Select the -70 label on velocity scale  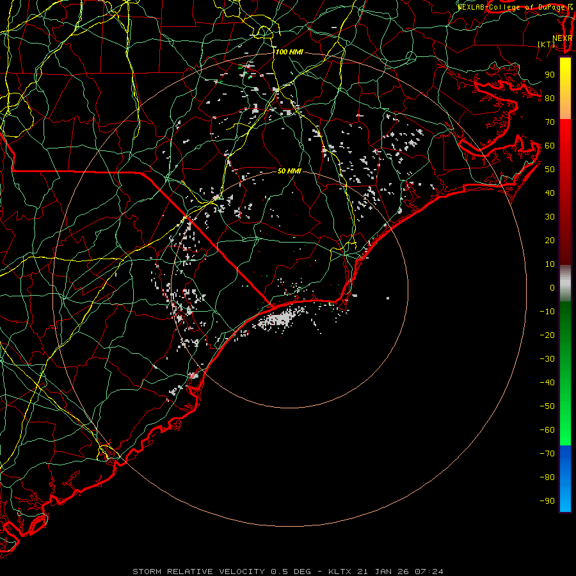(x=547, y=454)
